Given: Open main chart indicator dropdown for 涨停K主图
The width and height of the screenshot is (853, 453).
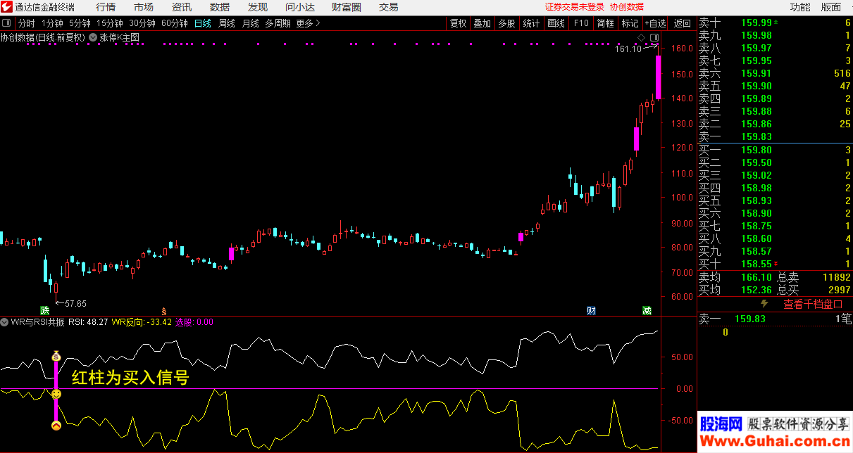Looking at the screenshot, I should [x=93, y=37].
